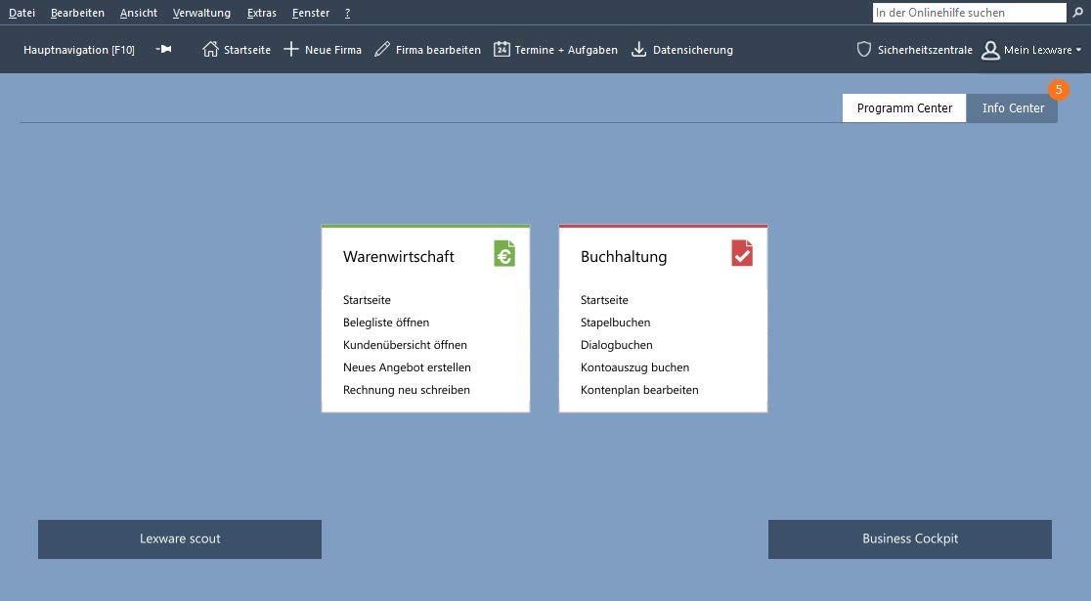
Task: Click the Lexware scout button
Action: tap(180, 539)
